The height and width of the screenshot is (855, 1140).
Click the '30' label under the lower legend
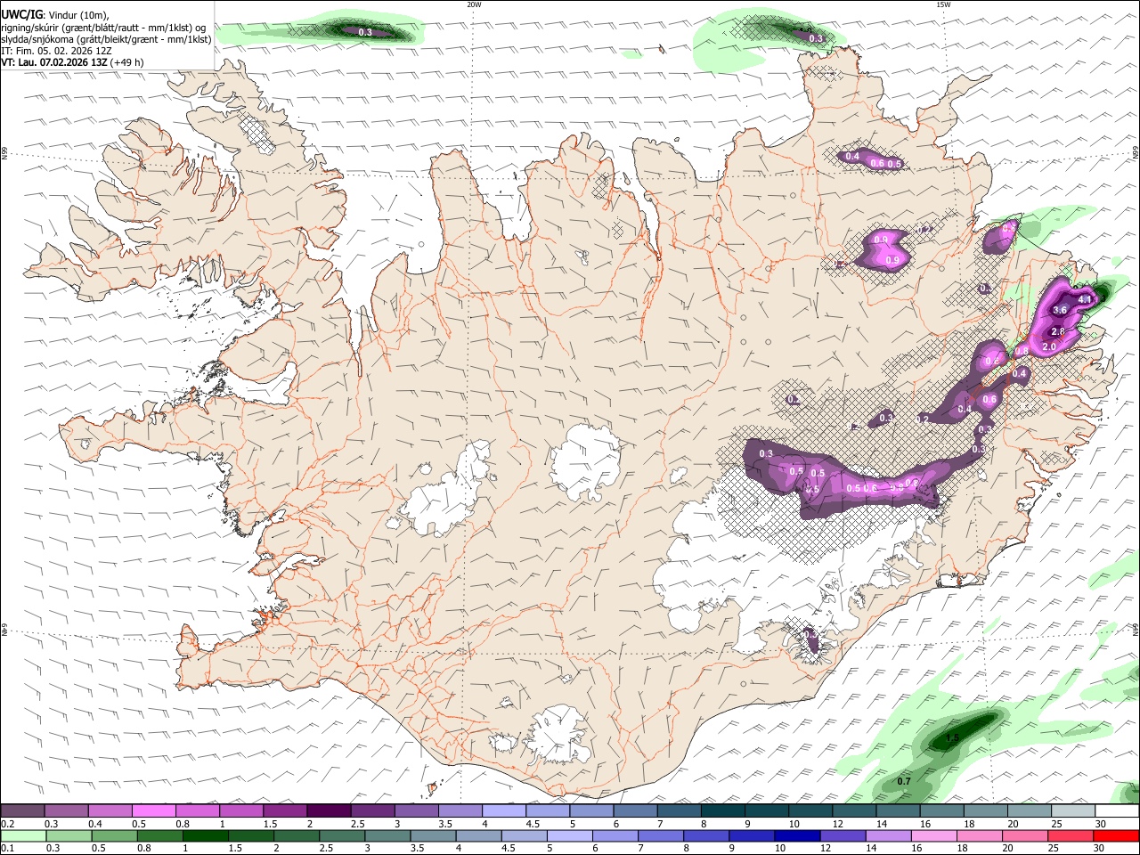tap(1099, 849)
